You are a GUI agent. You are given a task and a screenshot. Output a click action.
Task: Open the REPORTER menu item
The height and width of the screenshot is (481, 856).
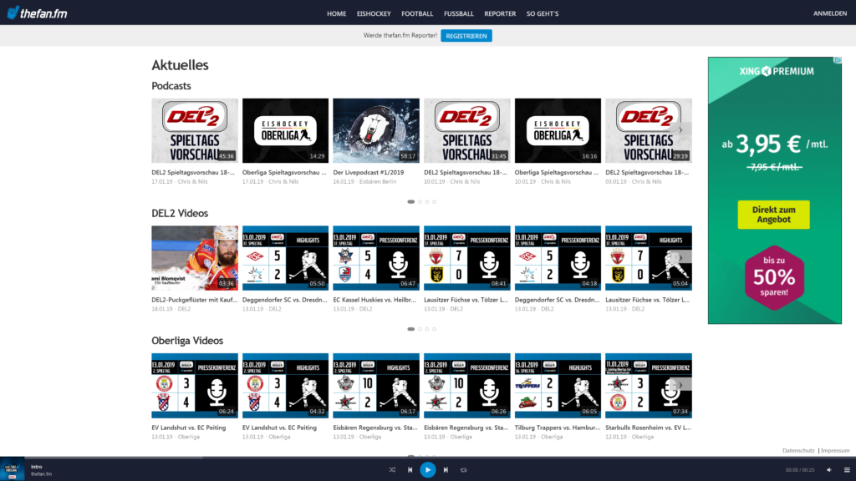500,13
